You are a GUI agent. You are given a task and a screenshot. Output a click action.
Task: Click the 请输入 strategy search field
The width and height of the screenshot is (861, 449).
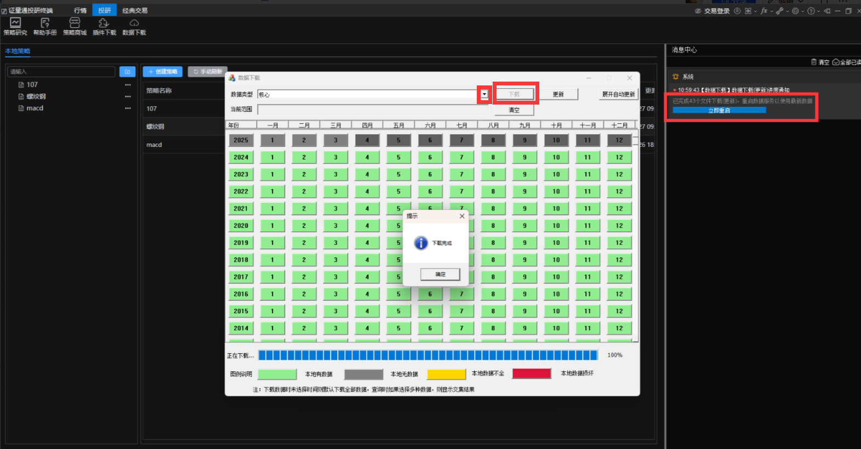tap(61, 72)
